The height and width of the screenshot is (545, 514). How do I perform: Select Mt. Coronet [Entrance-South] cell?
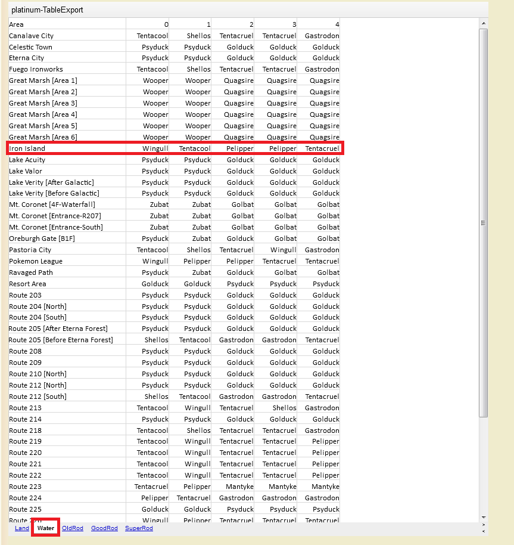click(x=67, y=227)
